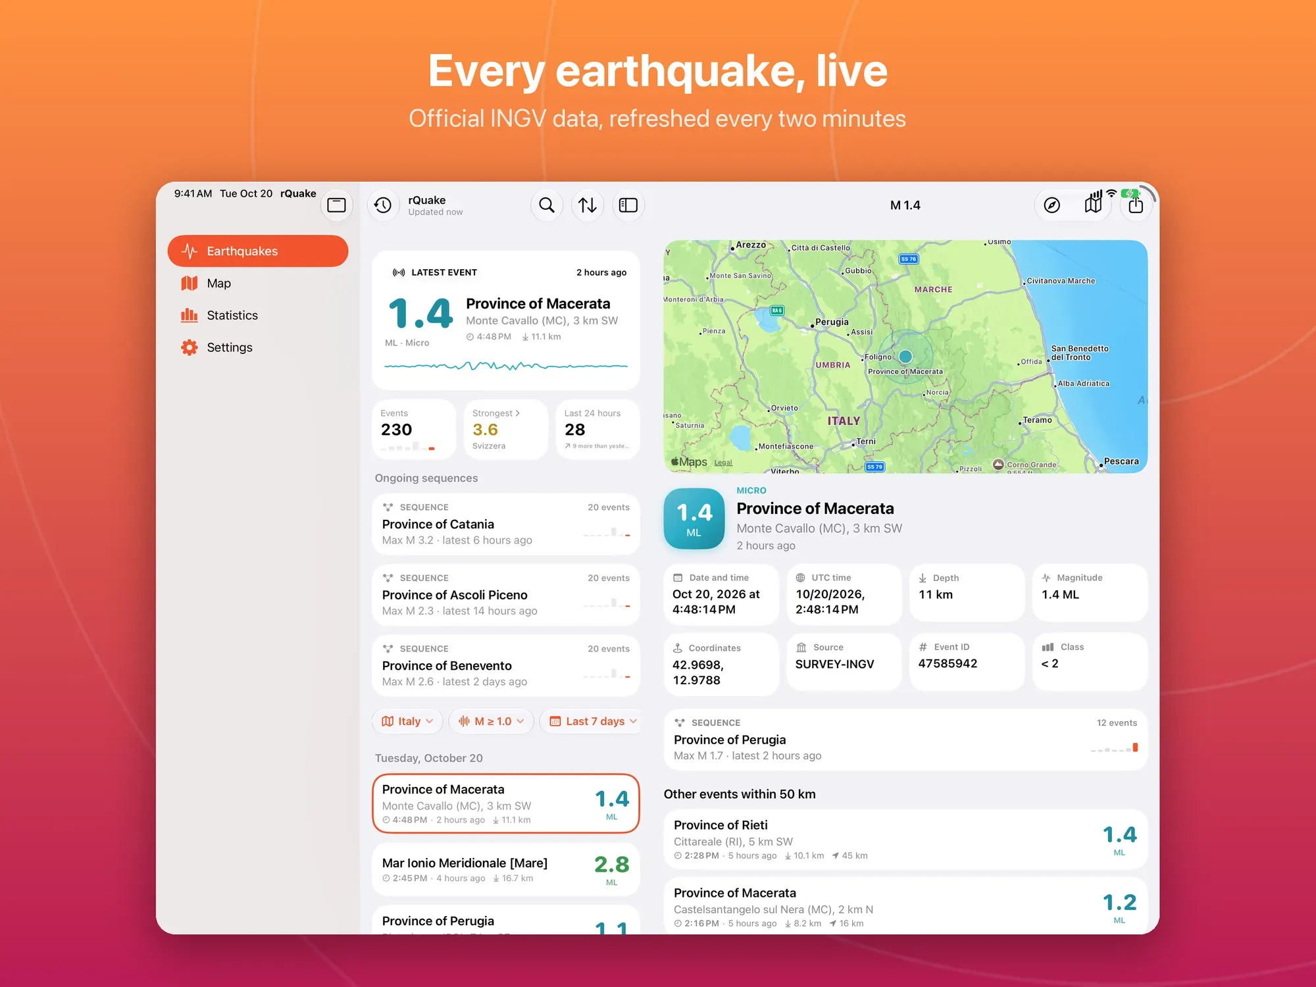Open the Last 7 days filter
1316x987 pixels.
click(x=591, y=721)
